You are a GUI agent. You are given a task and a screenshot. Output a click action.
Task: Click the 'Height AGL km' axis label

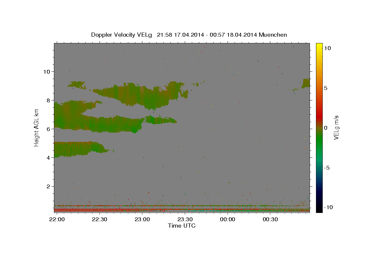click(x=37, y=127)
